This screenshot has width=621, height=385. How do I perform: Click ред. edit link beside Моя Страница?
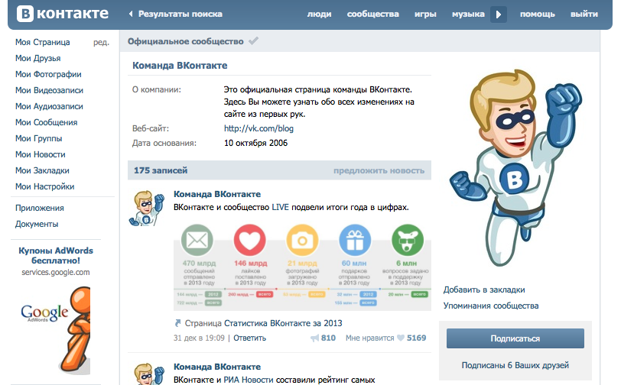point(101,42)
